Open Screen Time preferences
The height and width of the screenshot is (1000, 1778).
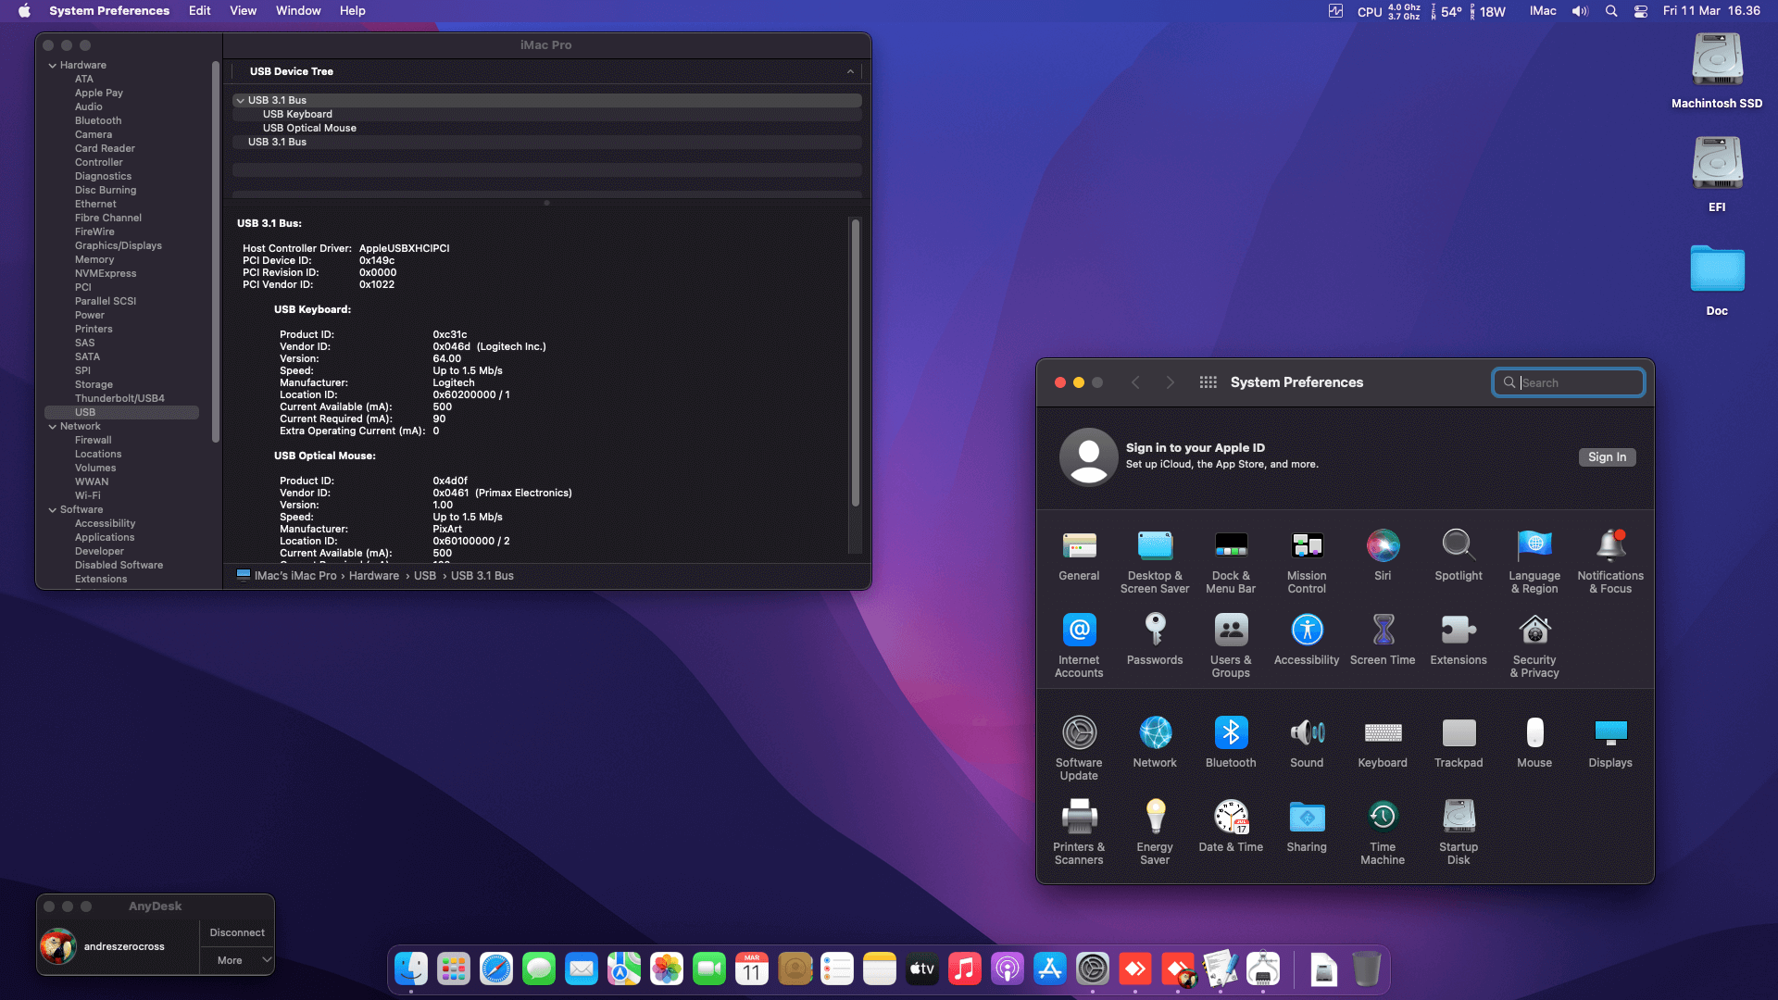tap(1383, 640)
